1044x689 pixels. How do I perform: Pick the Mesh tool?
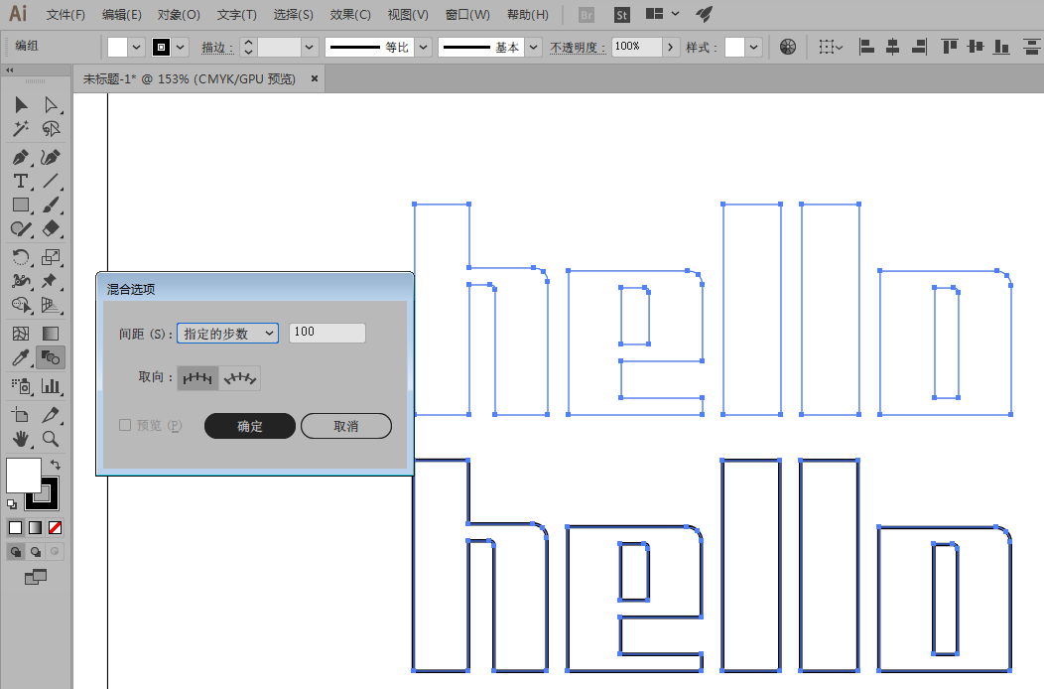[x=21, y=334]
